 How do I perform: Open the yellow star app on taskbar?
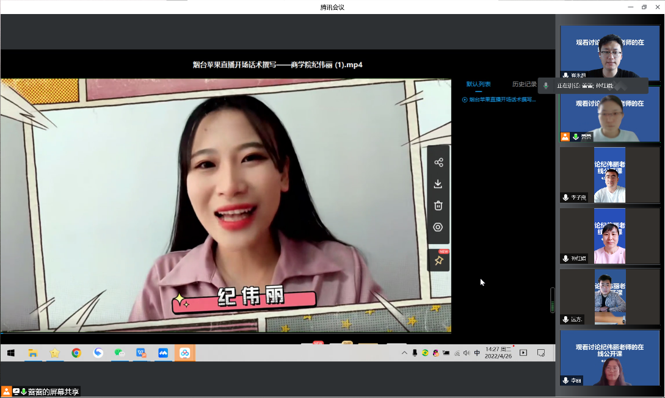[55, 353]
